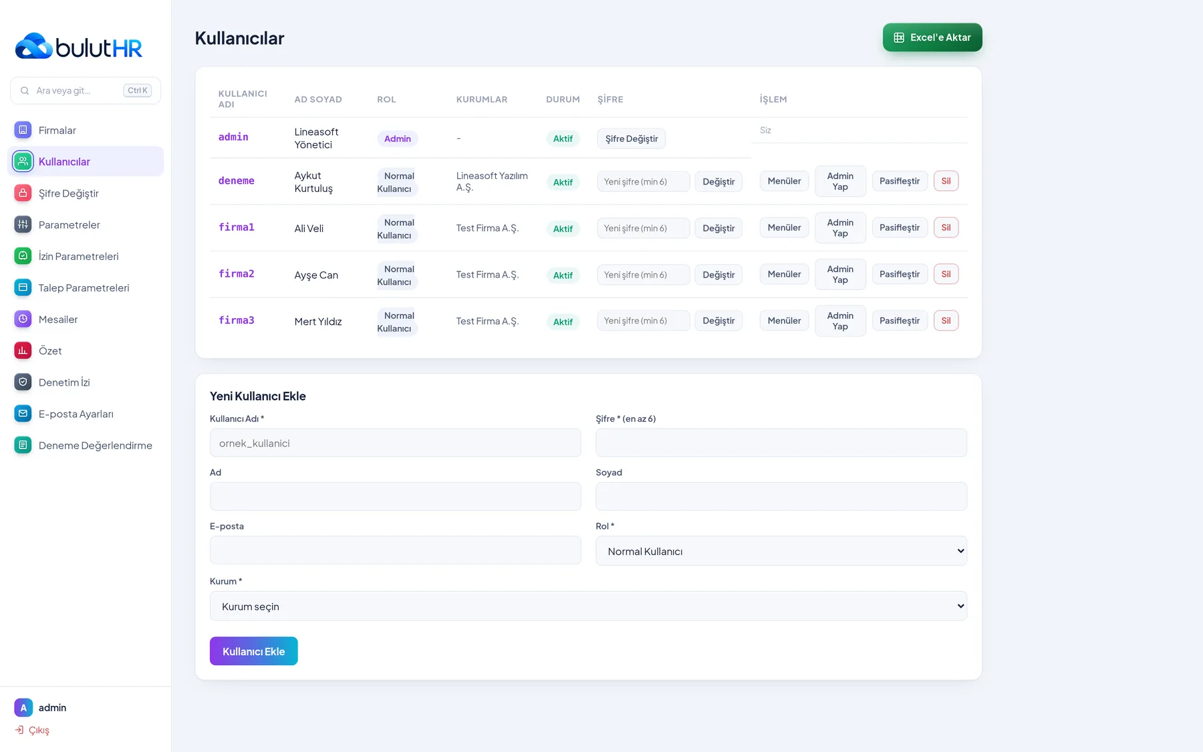Focus the Kullanıcı Adı input field
Viewport: 1203px width, 752px height.
pyautogui.click(x=395, y=443)
